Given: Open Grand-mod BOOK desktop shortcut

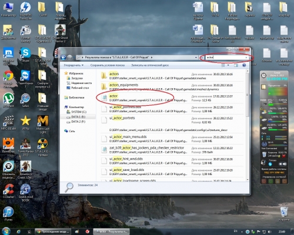Looking at the screenshot, I should point(26,193).
